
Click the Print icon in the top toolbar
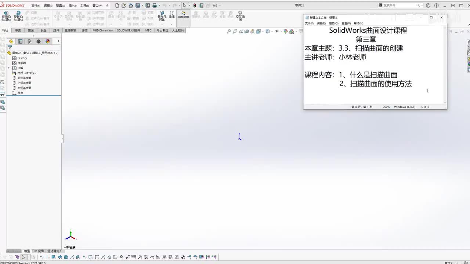click(x=154, y=5)
